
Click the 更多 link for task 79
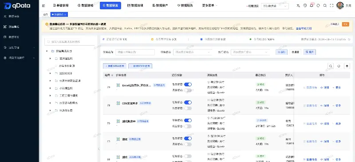(337, 88)
